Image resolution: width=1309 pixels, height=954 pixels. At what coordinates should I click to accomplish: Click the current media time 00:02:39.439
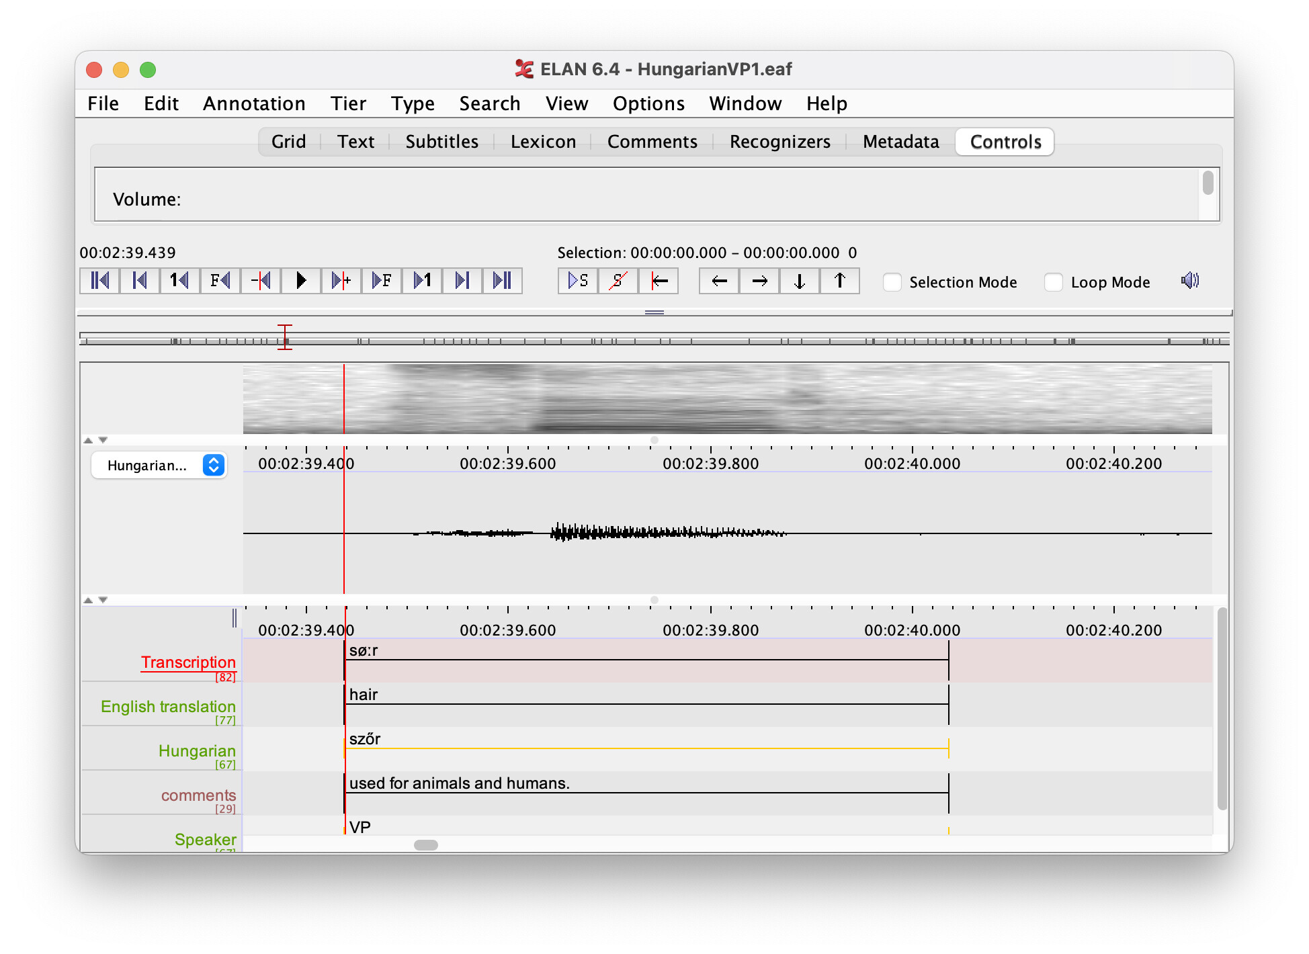(x=128, y=253)
